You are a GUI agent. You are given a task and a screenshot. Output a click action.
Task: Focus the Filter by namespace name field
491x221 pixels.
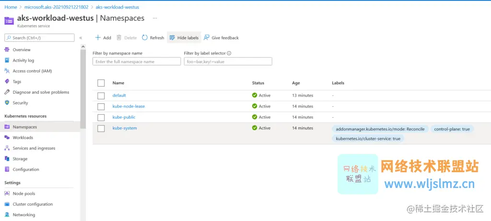(137, 62)
